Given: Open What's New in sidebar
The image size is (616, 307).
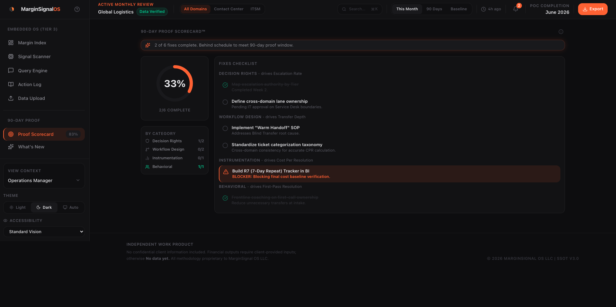Looking at the screenshot, I should 31,147.
